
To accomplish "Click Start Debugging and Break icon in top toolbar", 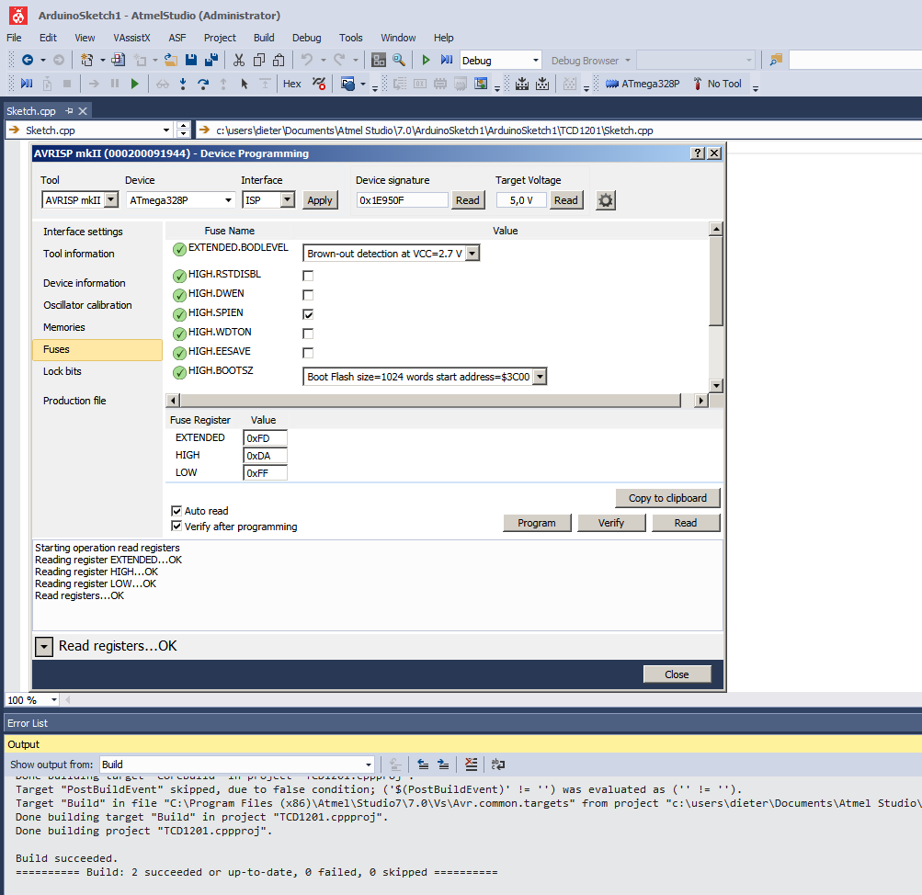I will [447, 60].
